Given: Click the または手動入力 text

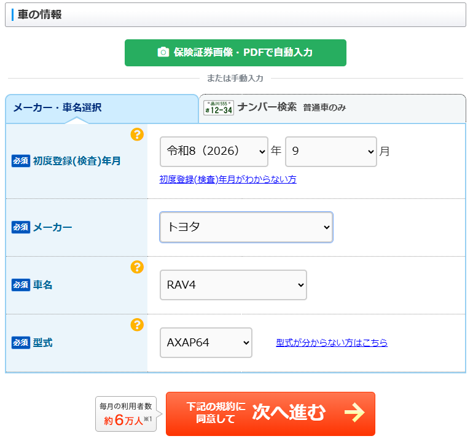Looking at the screenshot, I should click(235, 79).
